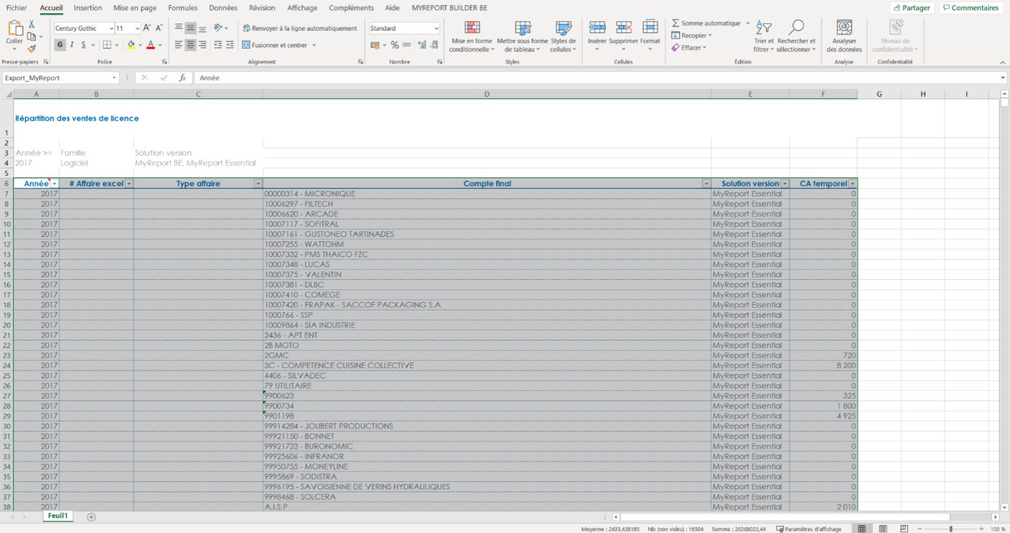Toggle italic I formatting
This screenshot has width=1010, height=533.
(72, 44)
